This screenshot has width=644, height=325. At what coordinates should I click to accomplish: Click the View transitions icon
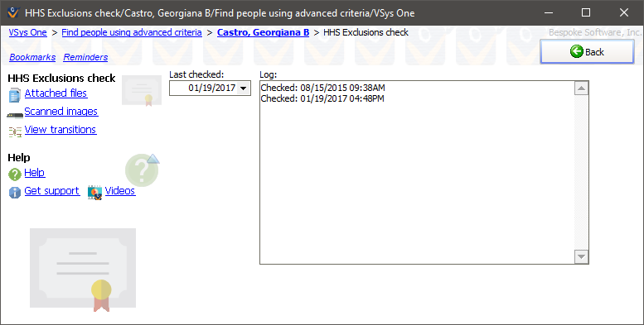[15, 131]
